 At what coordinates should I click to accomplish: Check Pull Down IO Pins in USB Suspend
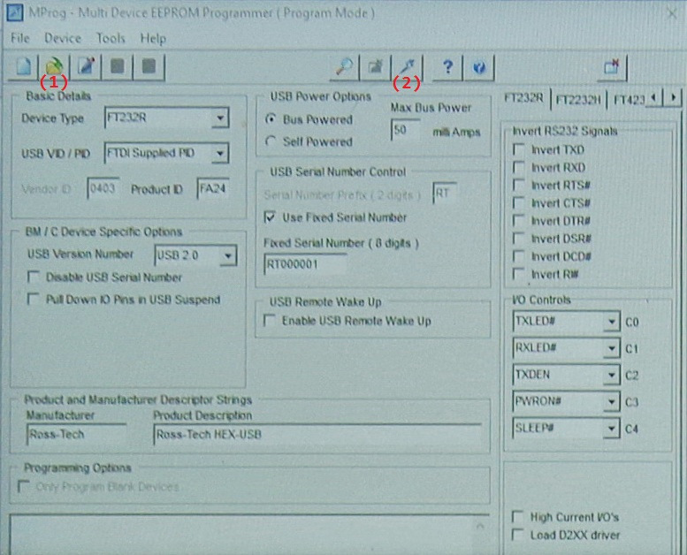[x=34, y=300]
